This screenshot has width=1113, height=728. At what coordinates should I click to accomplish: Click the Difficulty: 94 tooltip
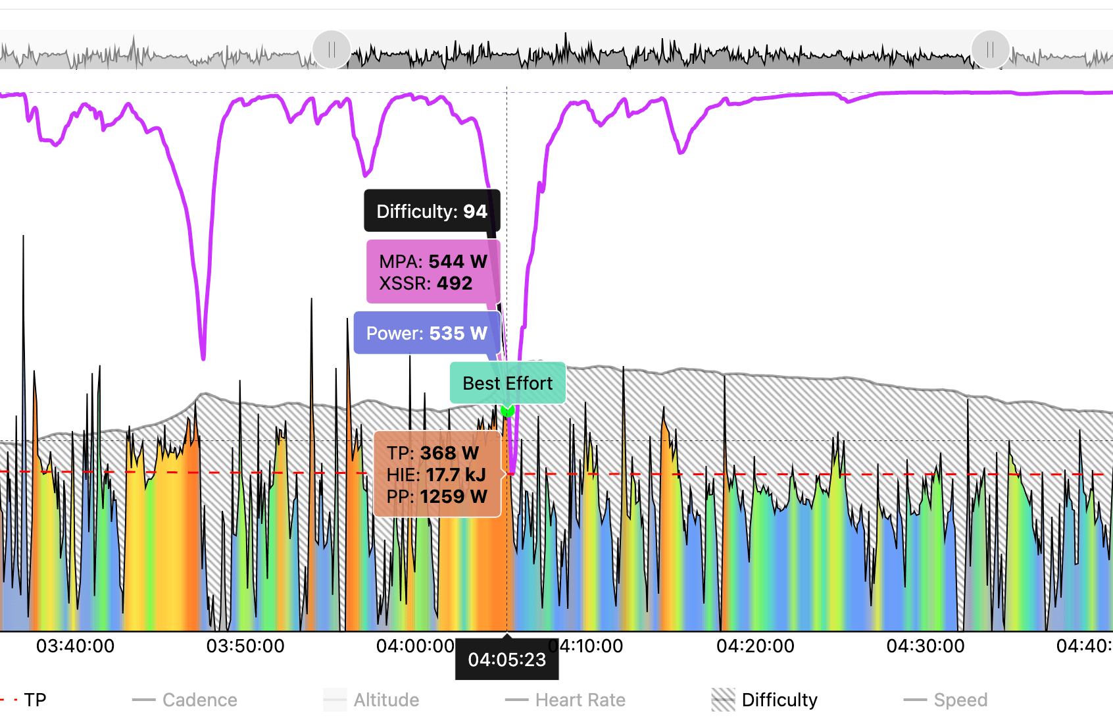pos(432,211)
